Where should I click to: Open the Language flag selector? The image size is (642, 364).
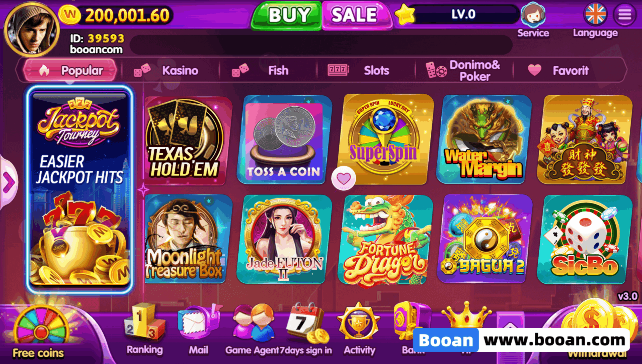point(595,15)
